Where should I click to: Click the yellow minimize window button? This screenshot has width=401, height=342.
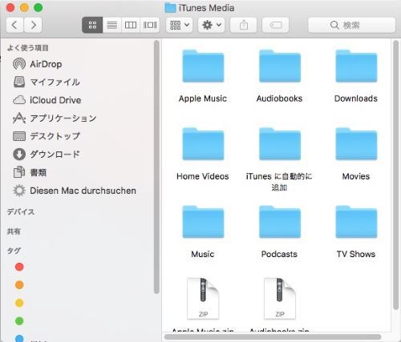point(24,8)
